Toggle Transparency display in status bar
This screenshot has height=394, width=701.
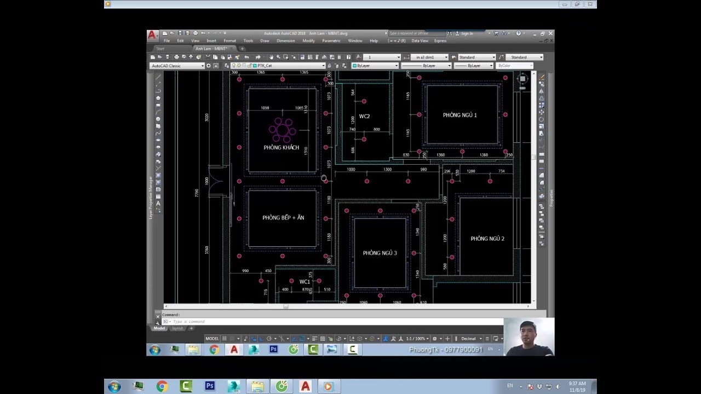pos(323,339)
